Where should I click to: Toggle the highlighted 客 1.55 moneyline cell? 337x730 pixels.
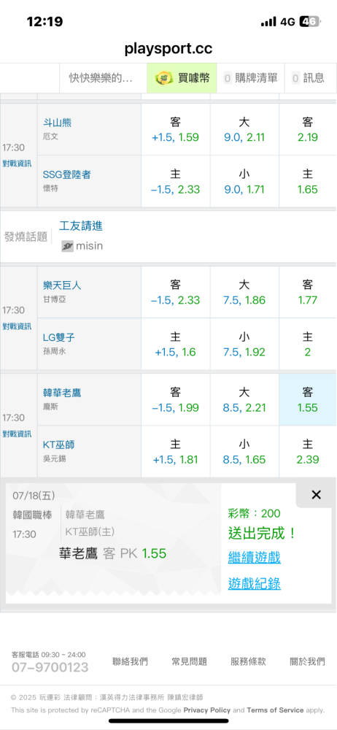[x=308, y=399]
